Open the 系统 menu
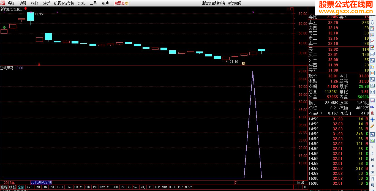 tap(11, 3)
